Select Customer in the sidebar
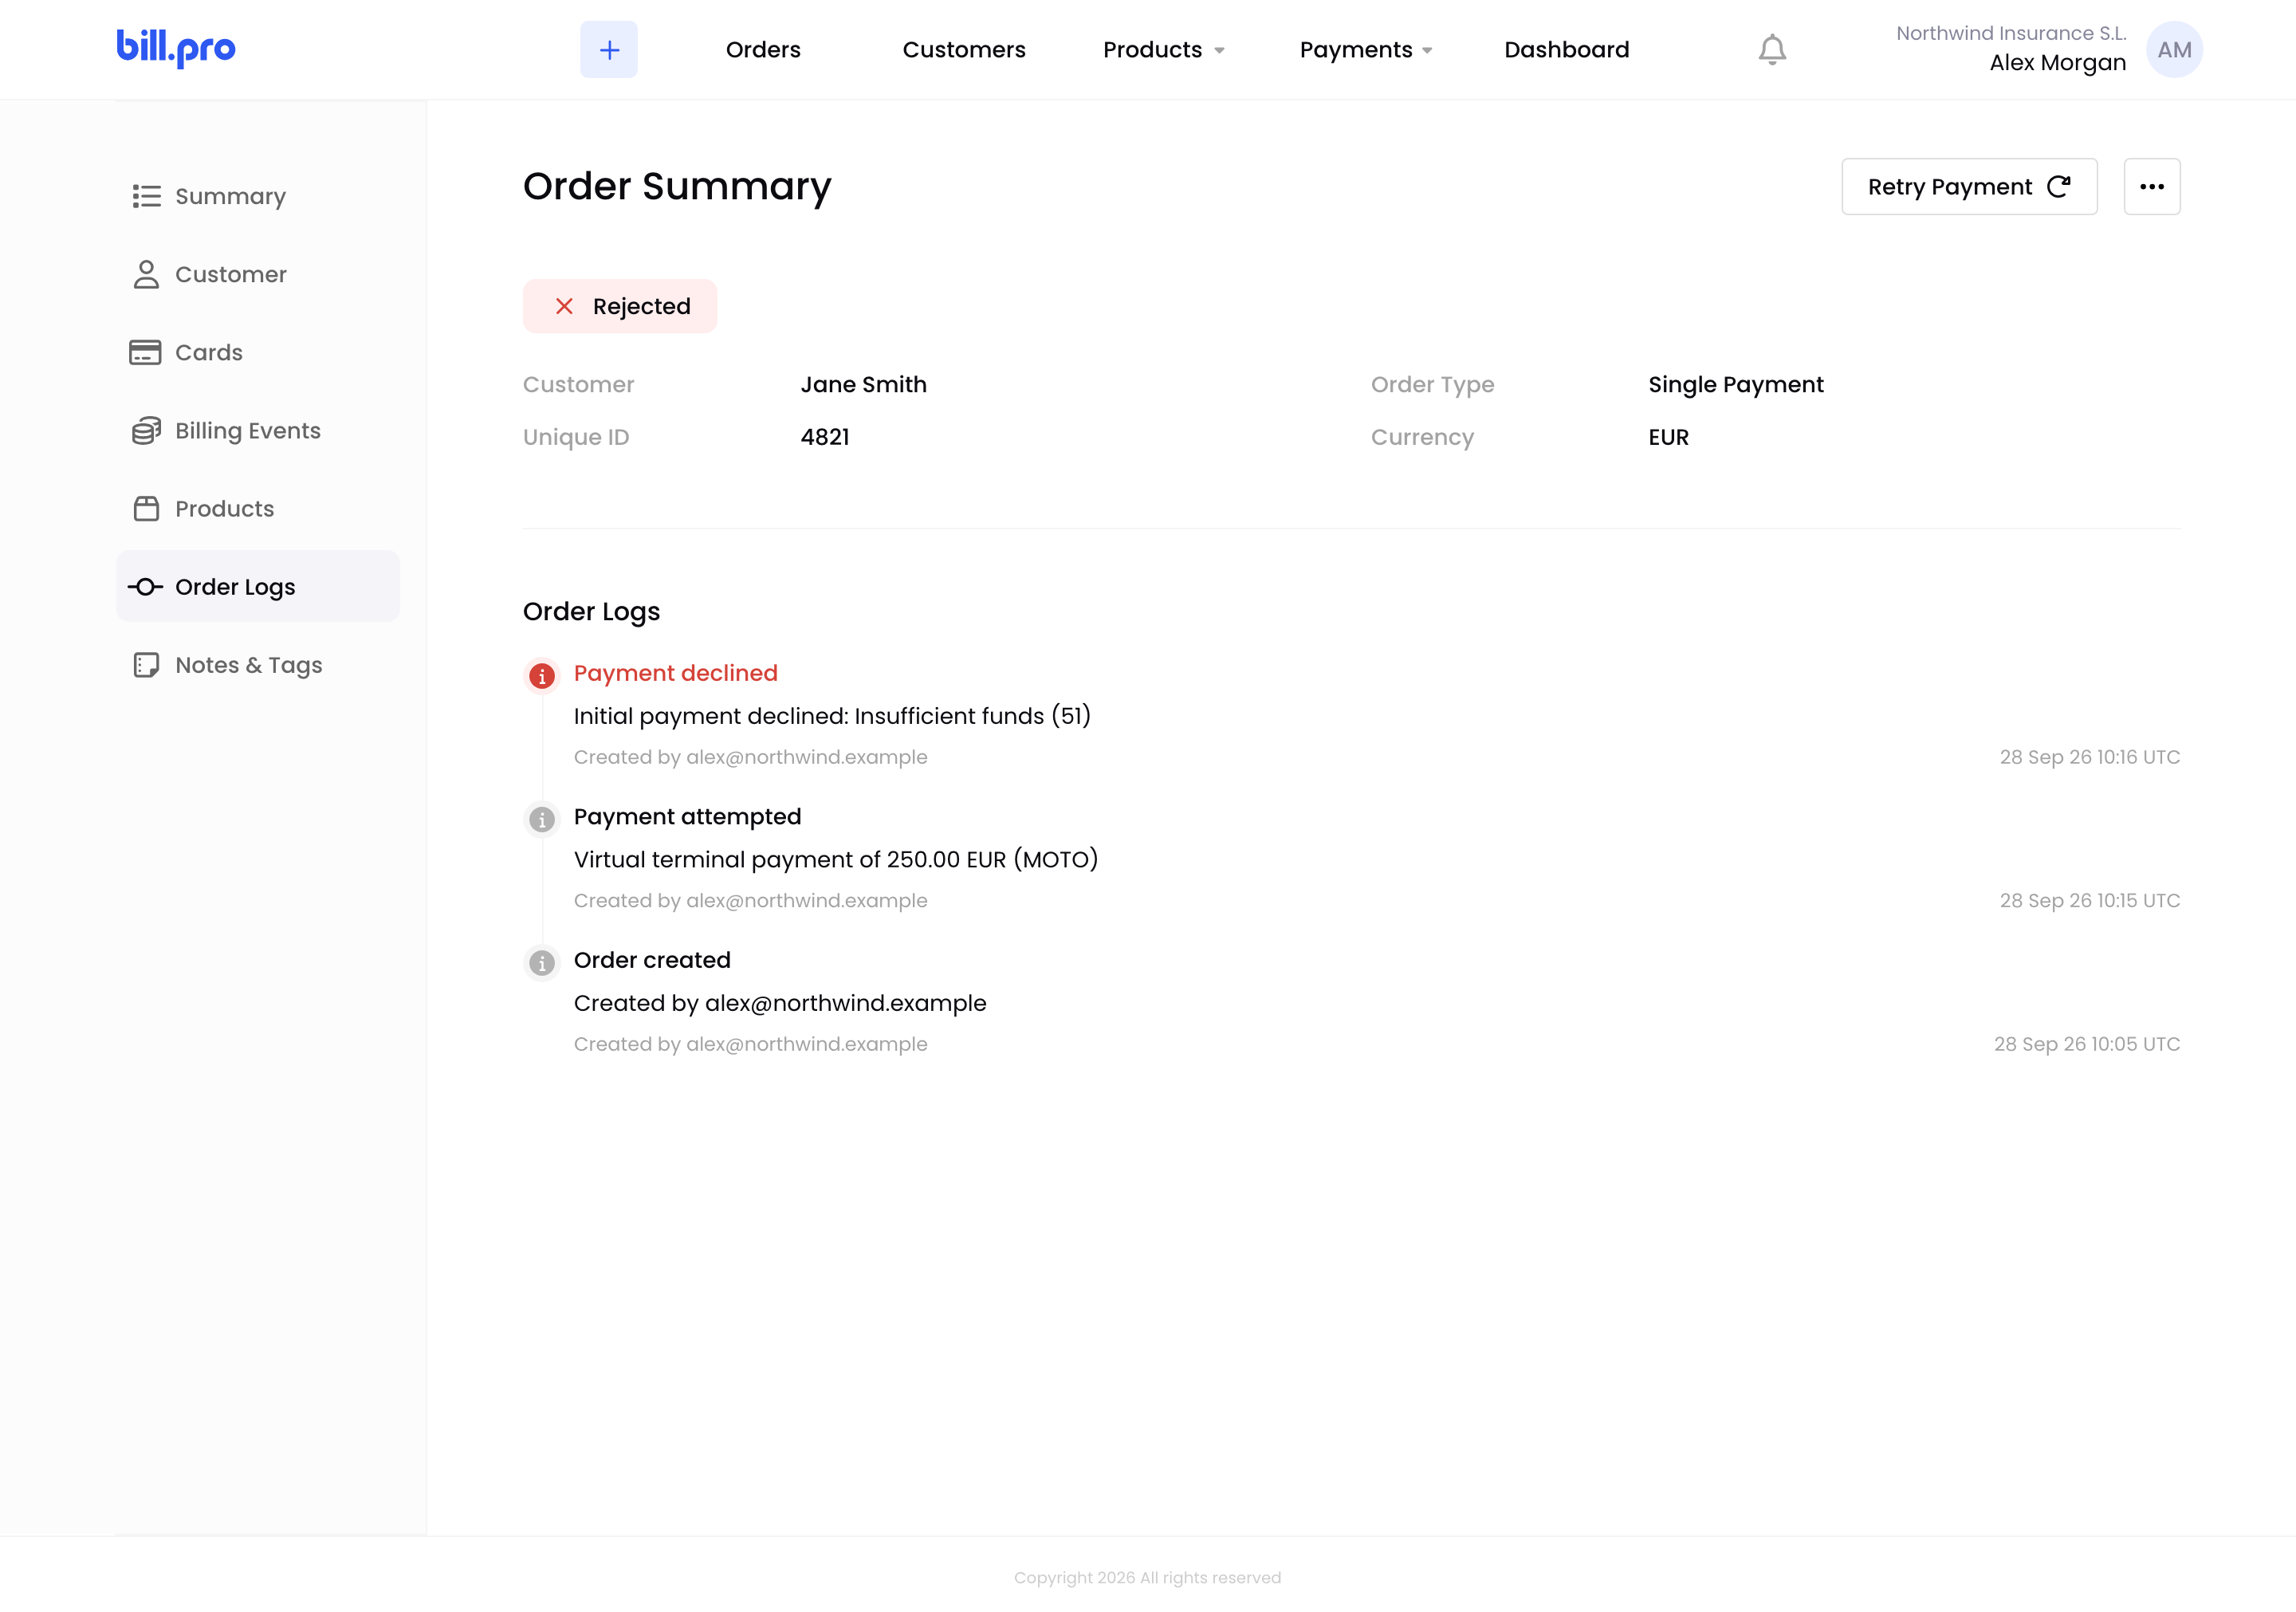2296x1612 pixels. pos(258,274)
